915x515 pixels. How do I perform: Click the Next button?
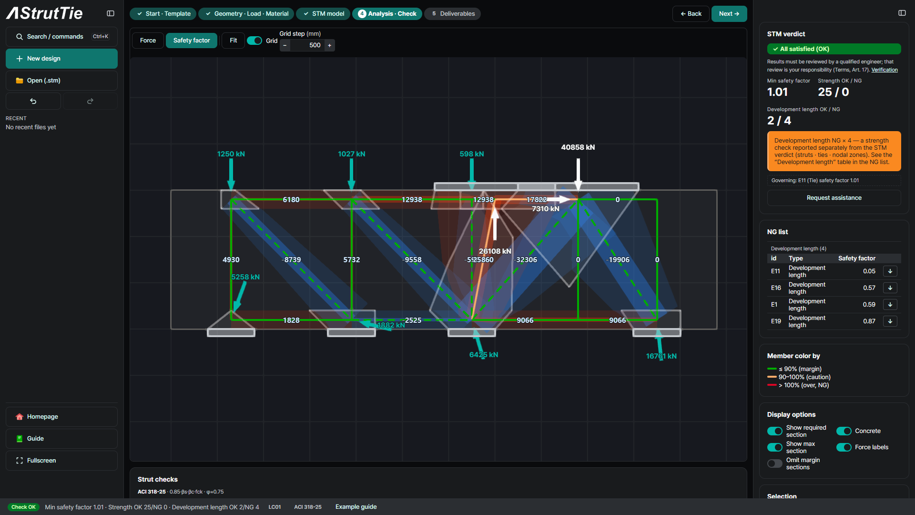coord(729,14)
